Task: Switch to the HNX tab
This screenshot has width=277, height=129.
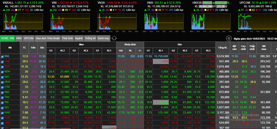Action: (x=19, y=38)
